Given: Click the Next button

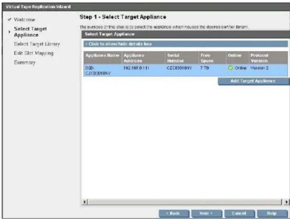Looking at the screenshot, I should pyautogui.click(x=206, y=214).
